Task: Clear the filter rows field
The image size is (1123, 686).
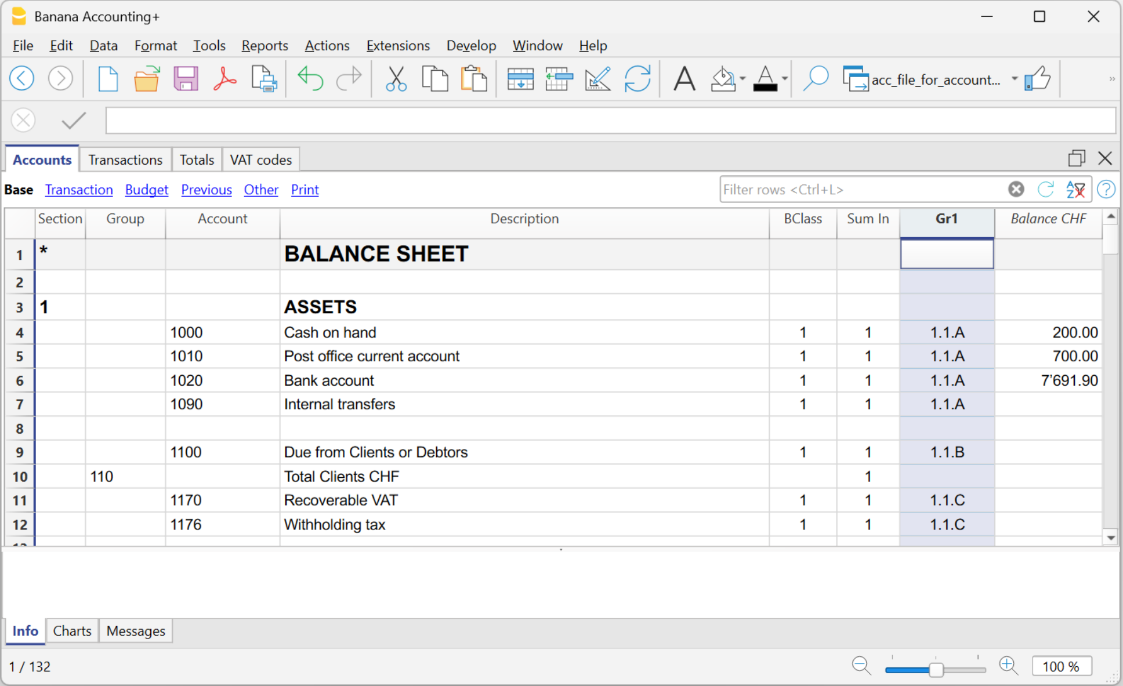Action: point(1016,190)
